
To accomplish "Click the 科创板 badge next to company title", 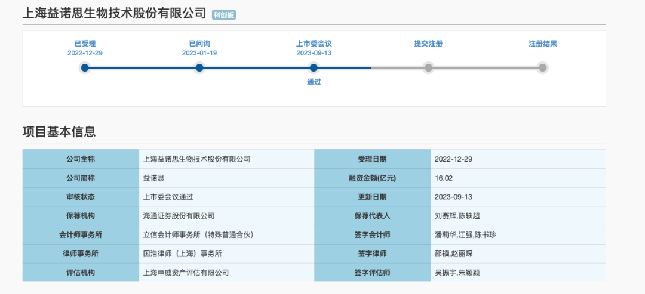I will (x=224, y=14).
